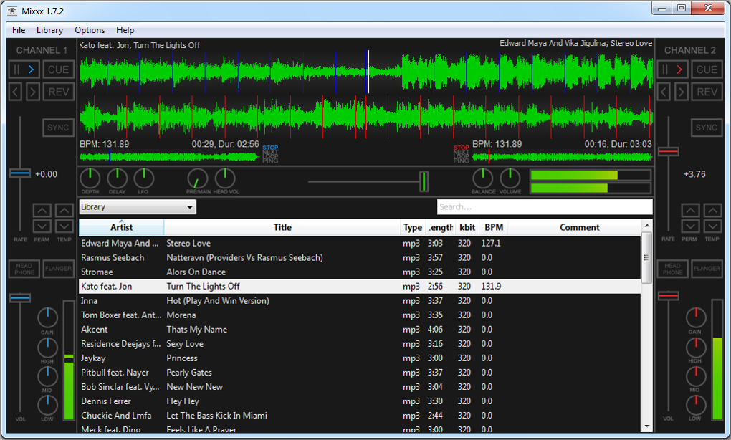Sort tracks by Artist column header

point(122,228)
